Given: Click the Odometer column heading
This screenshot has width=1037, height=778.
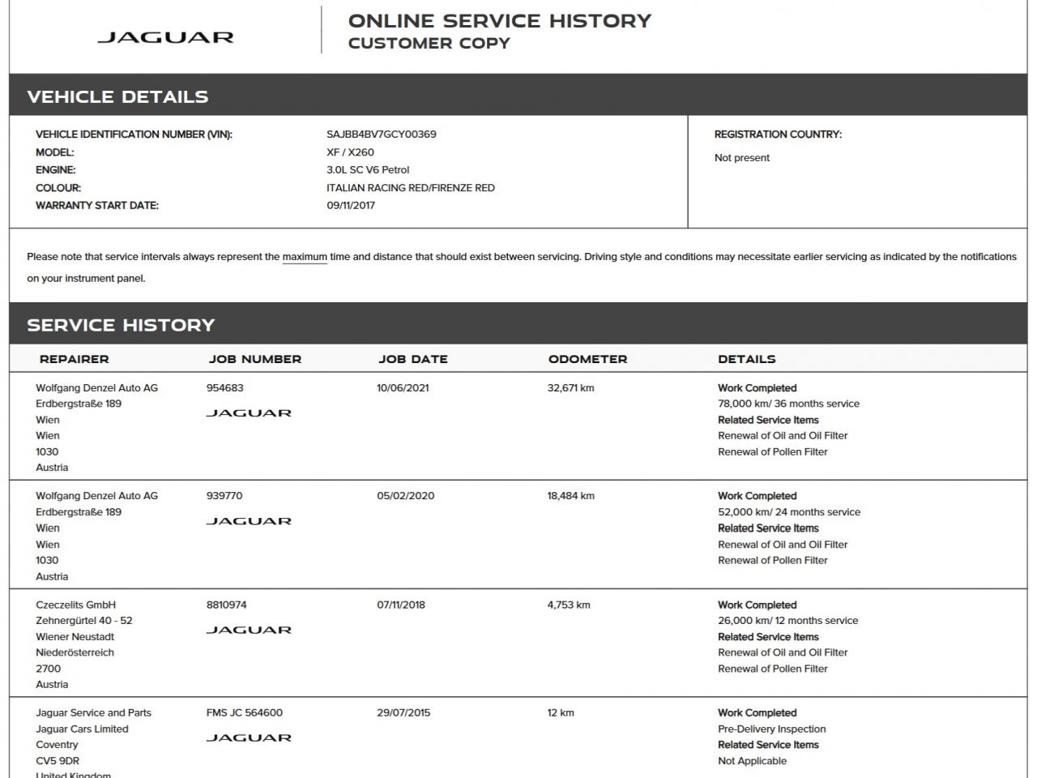Looking at the screenshot, I should point(587,359).
